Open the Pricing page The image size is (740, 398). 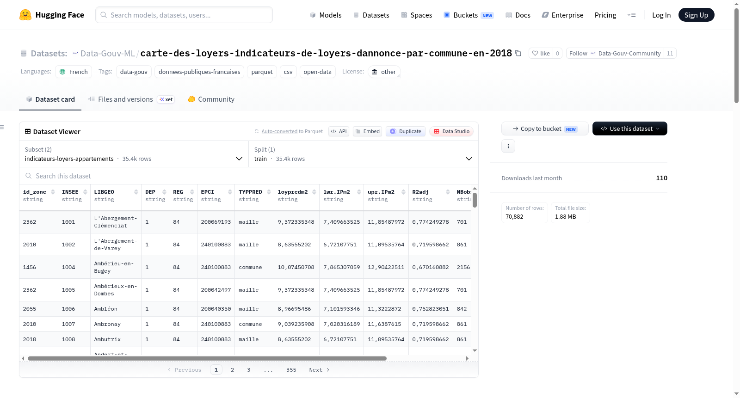(x=605, y=15)
